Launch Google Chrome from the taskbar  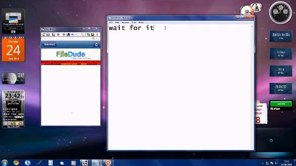[16, 163]
